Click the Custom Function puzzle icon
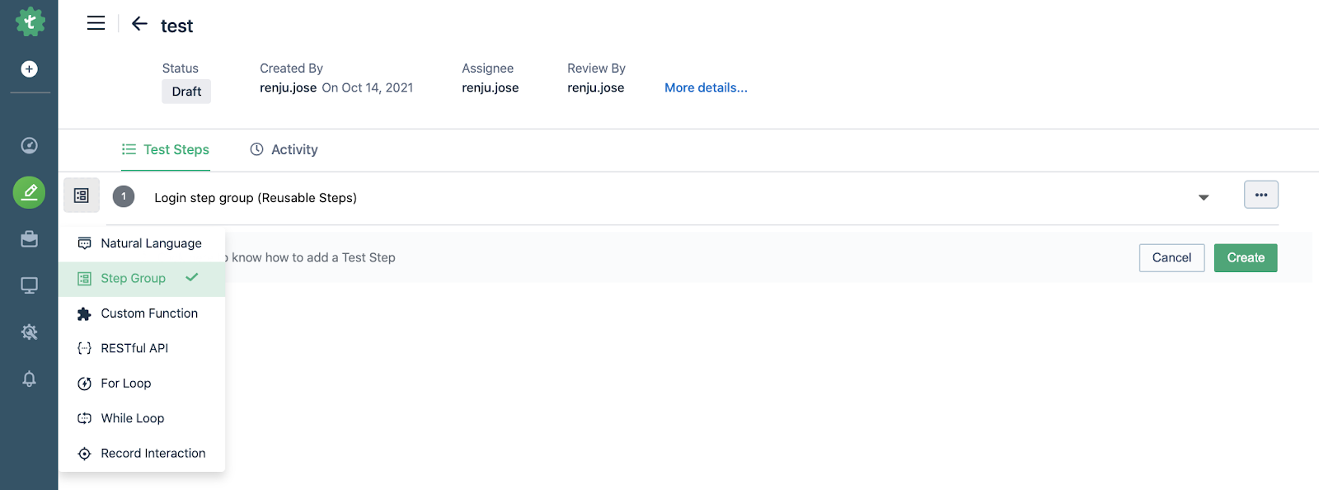The width and height of the screenshot is (1319, 490). tap(84, 313)
